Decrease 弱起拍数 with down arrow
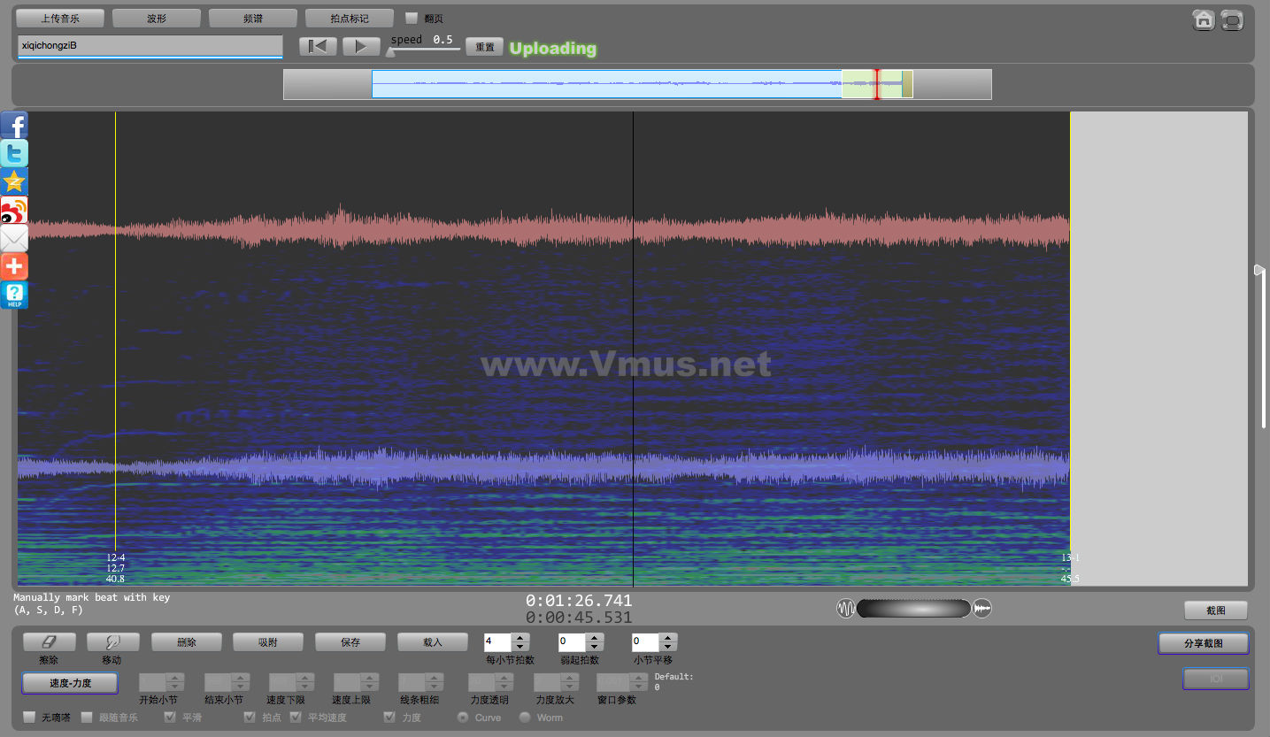Screen dimensions: 1270x737 coord(595,647)
